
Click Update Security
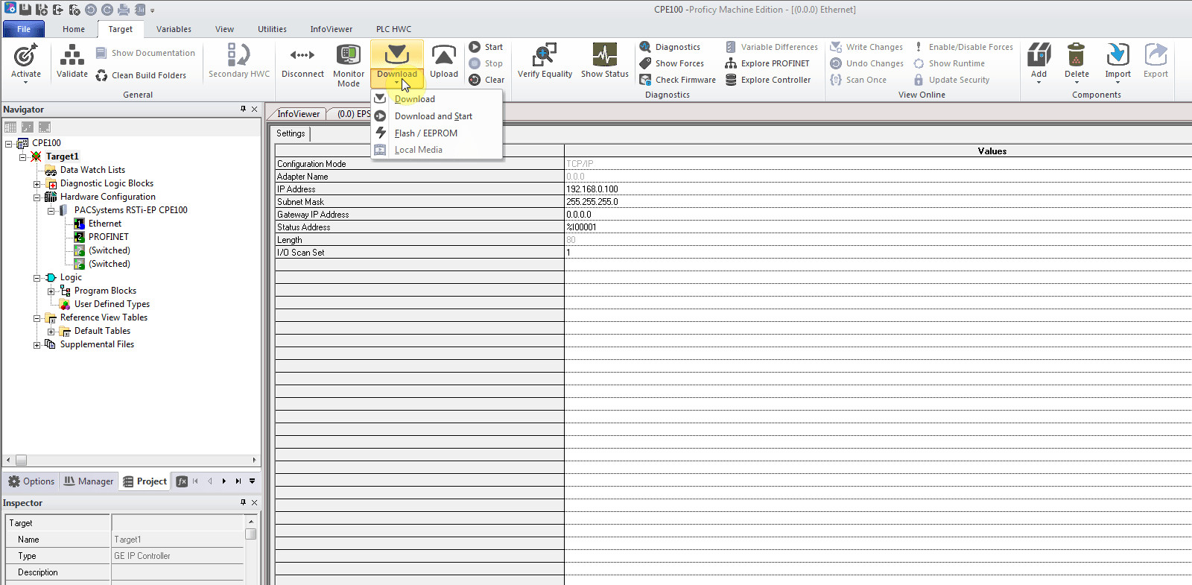pyautogui.click(x=951, y=80)
